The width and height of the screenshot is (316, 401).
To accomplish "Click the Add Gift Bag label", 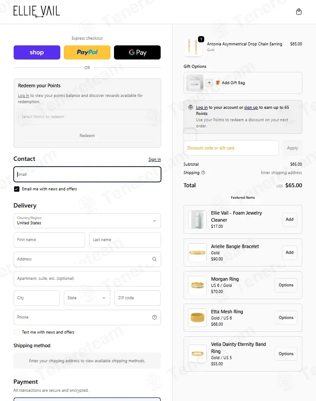I will point(233,83).
